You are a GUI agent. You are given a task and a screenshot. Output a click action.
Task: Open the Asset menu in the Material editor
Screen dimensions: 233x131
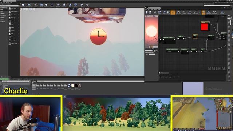point(152,9)
